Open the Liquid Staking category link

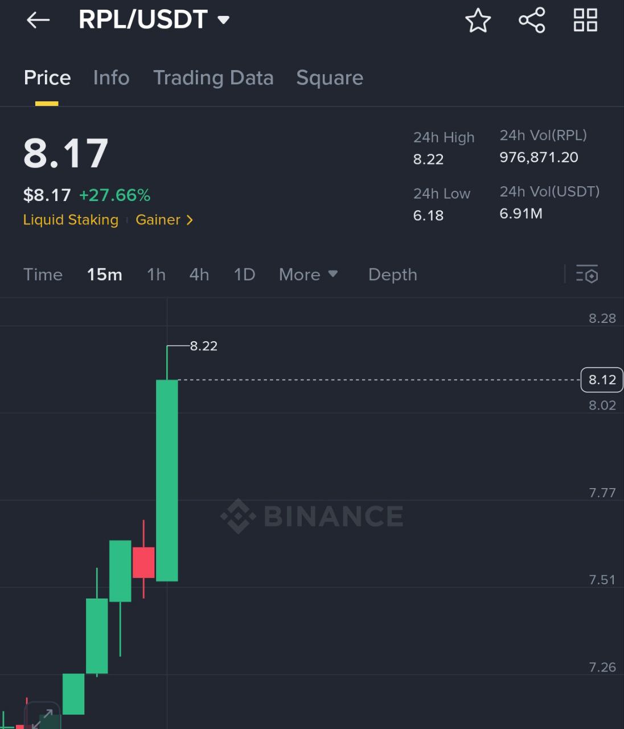click(x=71, y=220)
